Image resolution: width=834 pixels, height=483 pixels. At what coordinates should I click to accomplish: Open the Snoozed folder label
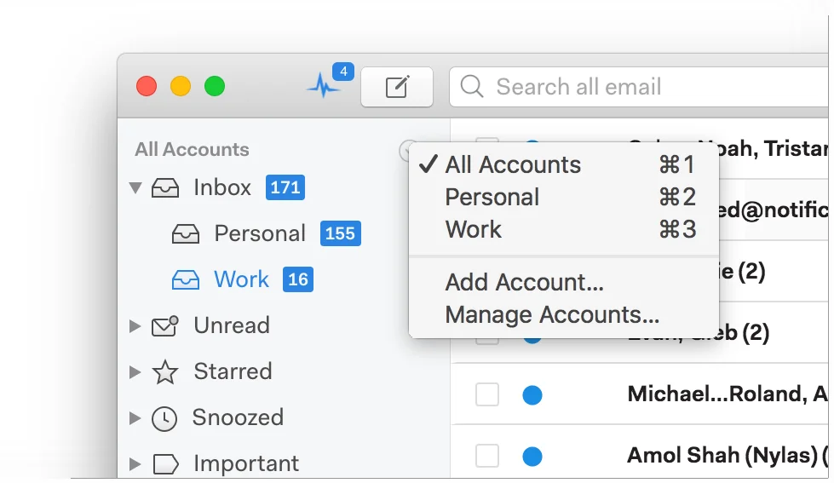tap(238, 417)
